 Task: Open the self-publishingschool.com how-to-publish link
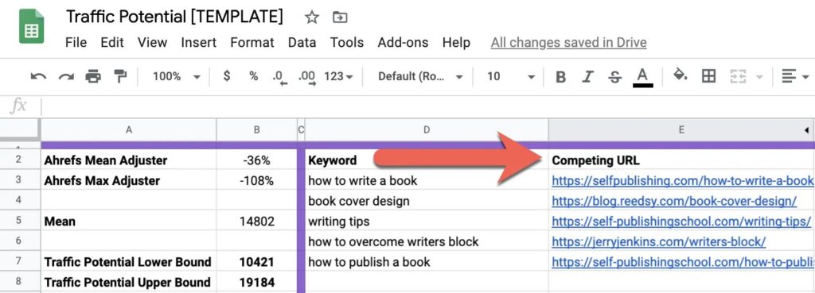tap(682, 262)
